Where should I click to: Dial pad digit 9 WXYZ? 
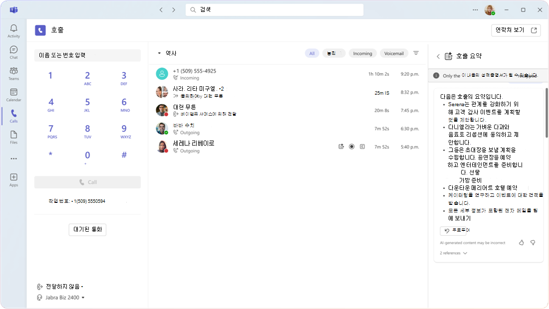tap(125, 131)
